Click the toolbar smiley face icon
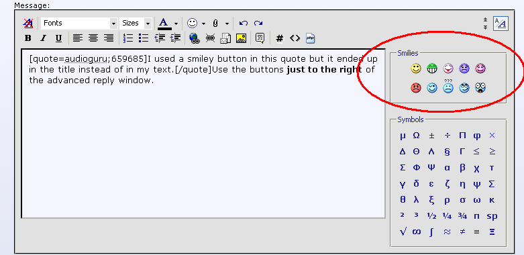This screenshot has width=524, height=255. click(192, 23)
